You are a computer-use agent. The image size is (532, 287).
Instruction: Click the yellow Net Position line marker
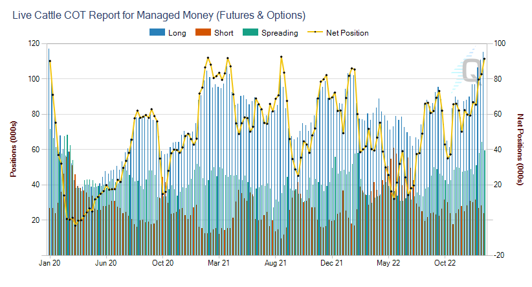pyautogui.click(x=315, y=32)
